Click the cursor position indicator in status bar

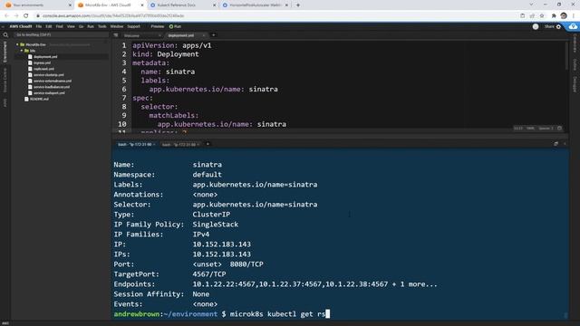click(x=518, y=129)
